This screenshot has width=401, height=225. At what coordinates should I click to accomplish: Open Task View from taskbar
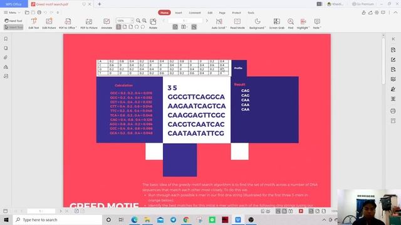(121, 219)
